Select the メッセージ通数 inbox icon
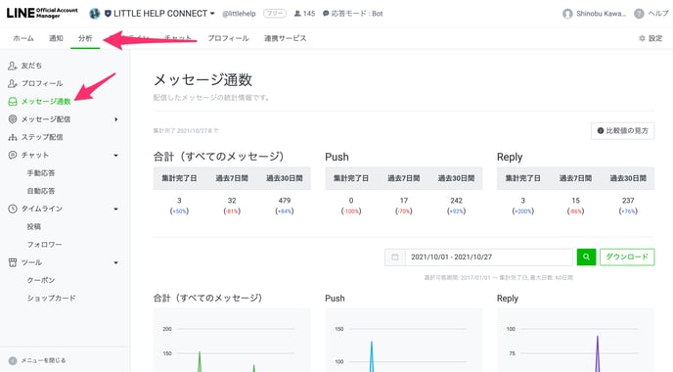The height and width of the screenshot is (372, 673). pos(13,102)
